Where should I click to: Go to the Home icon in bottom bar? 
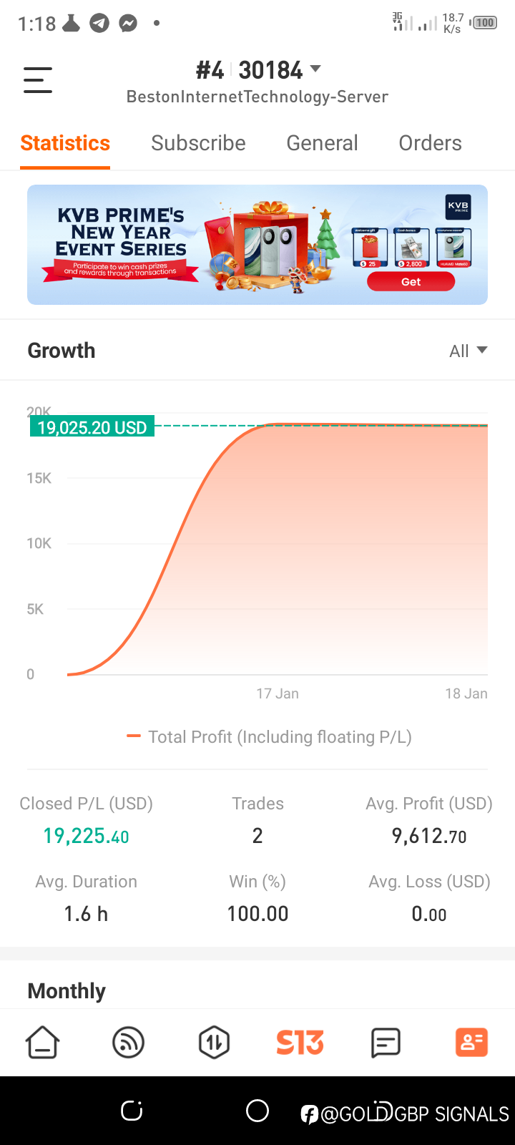pos(43,1042)
